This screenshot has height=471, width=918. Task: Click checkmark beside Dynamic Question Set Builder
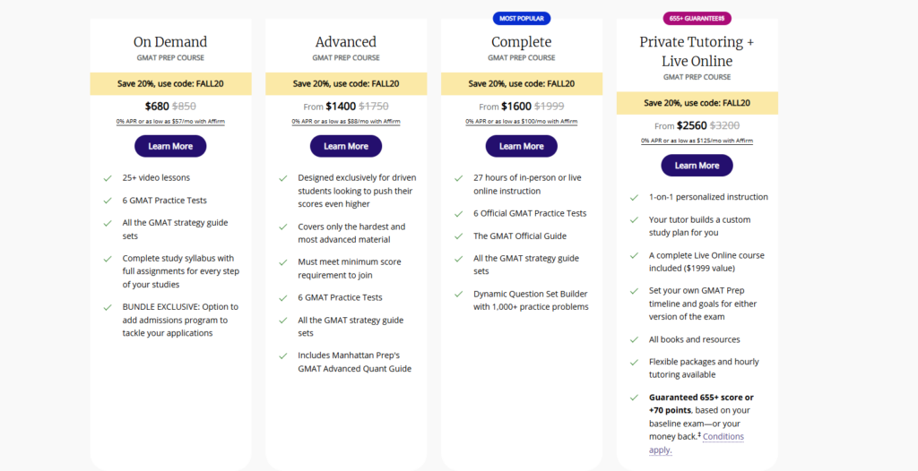[459, 294]
